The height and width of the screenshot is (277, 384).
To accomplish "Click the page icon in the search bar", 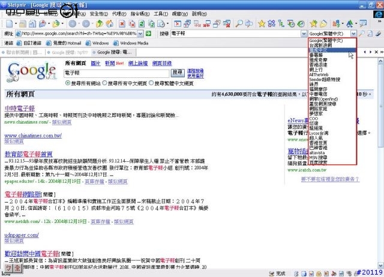I will coord(370,34).
